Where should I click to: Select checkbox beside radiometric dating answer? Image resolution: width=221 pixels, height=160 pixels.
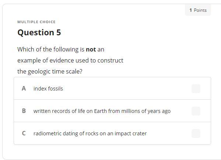click(x=196, y=134)
